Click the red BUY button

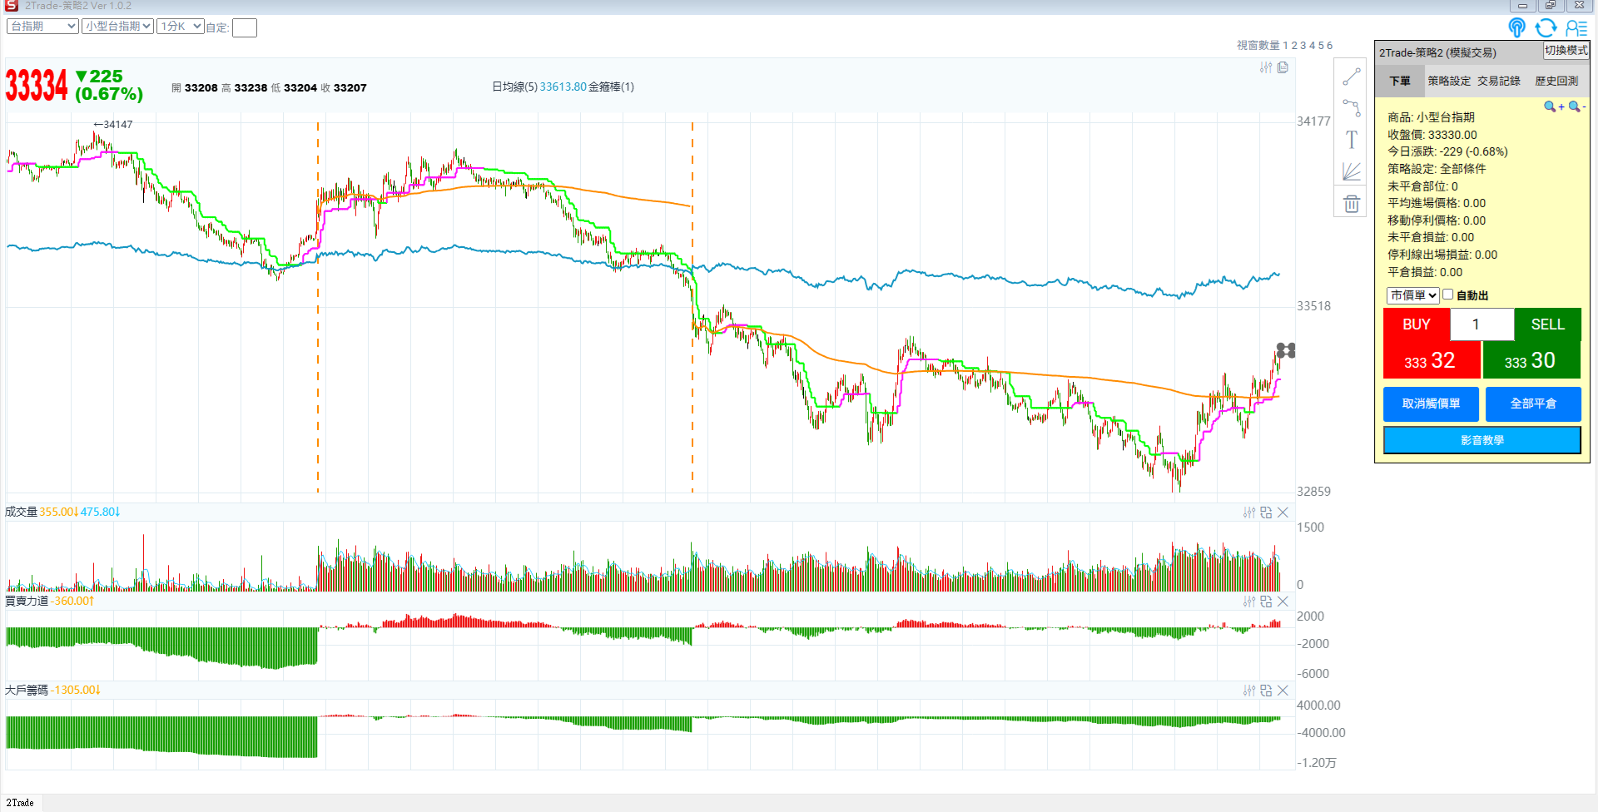(x=1417, y=324)
